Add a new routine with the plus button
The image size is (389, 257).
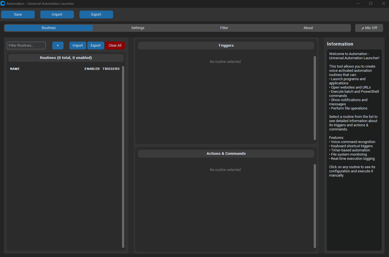tap(58, 46)
